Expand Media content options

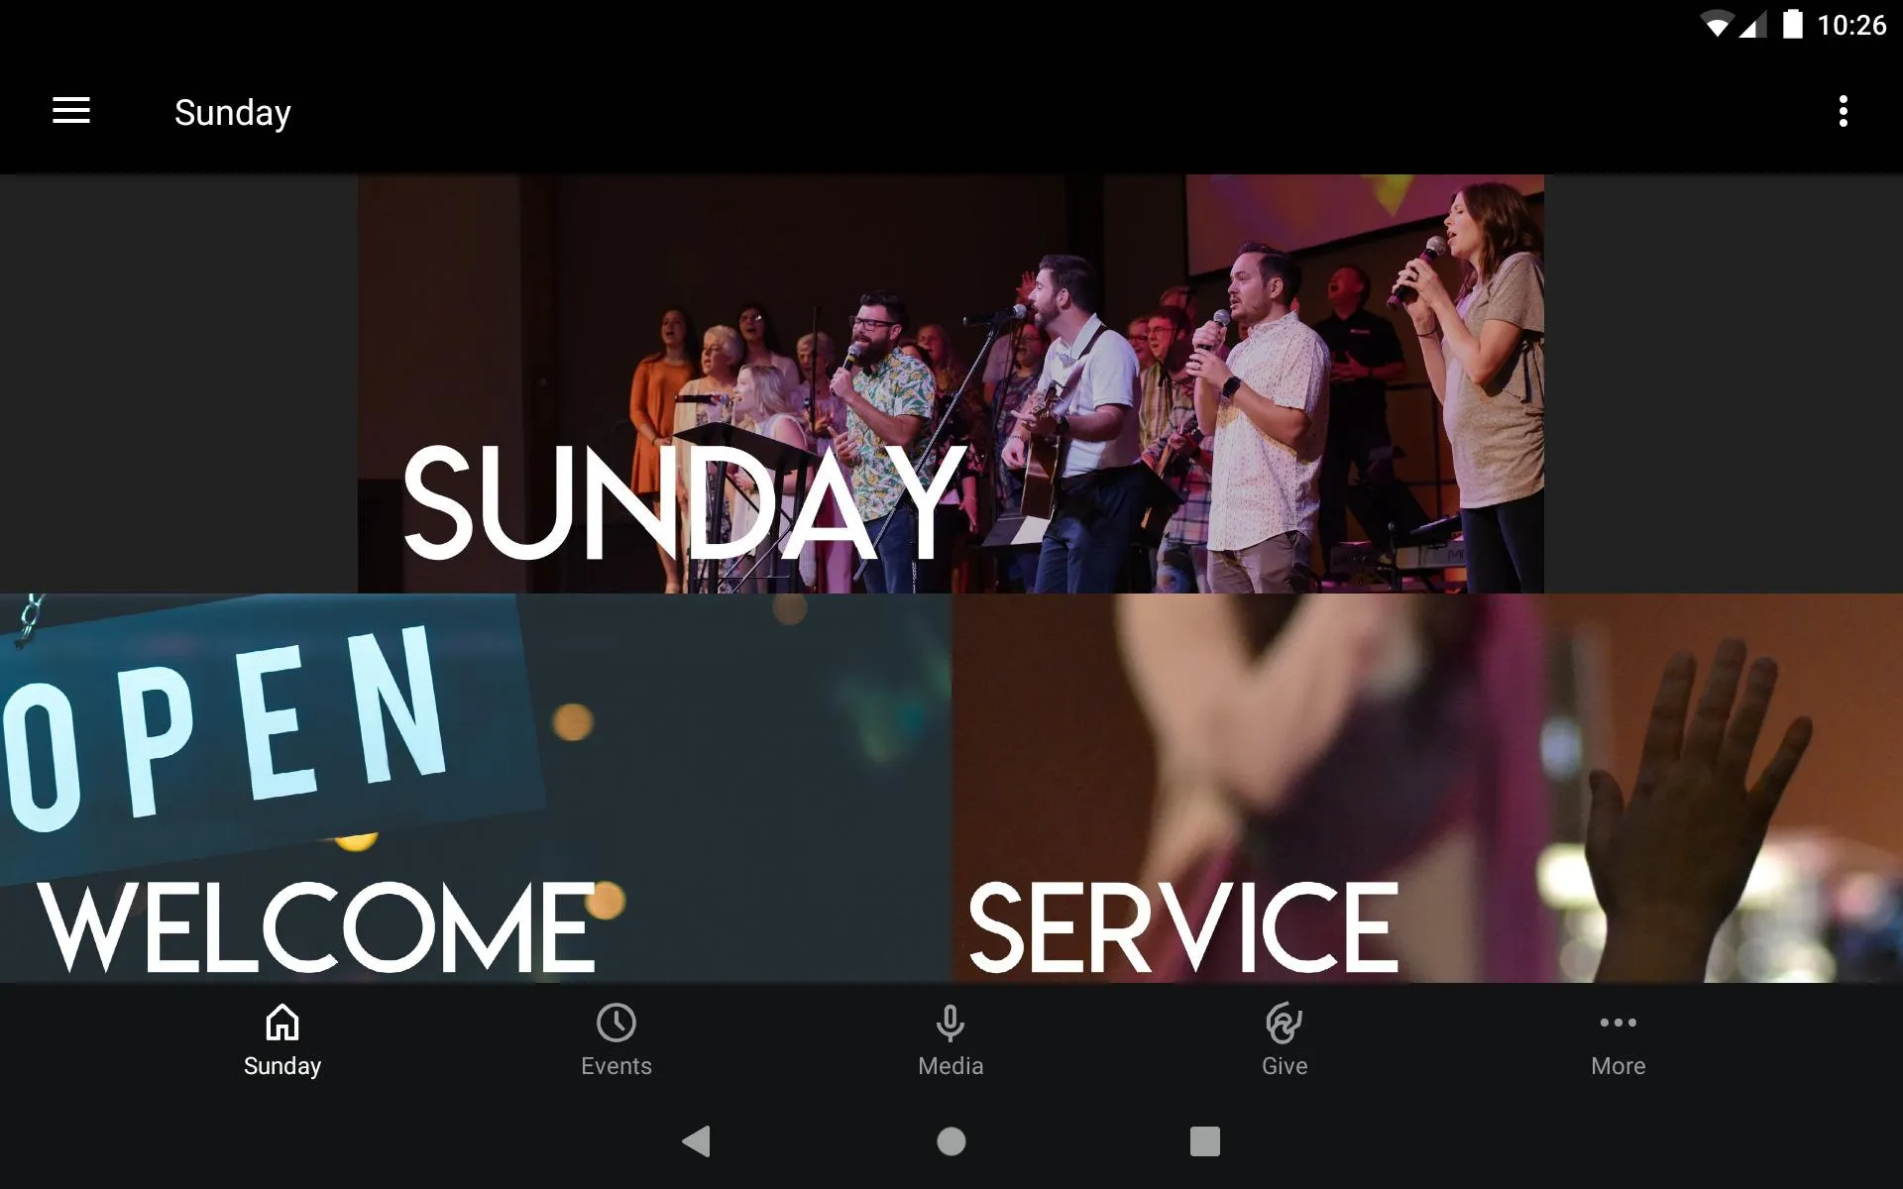point(950,1039)
